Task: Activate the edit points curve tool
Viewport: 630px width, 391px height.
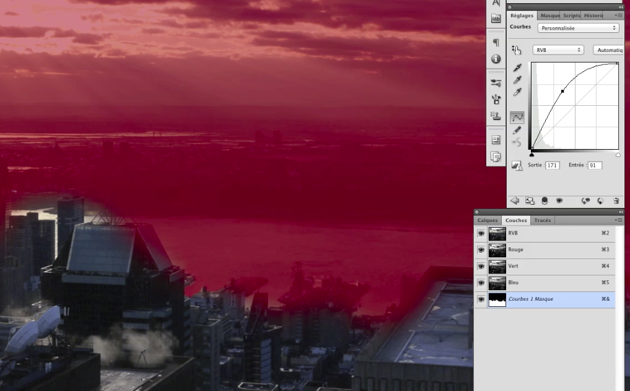Action: pos(517,117)
